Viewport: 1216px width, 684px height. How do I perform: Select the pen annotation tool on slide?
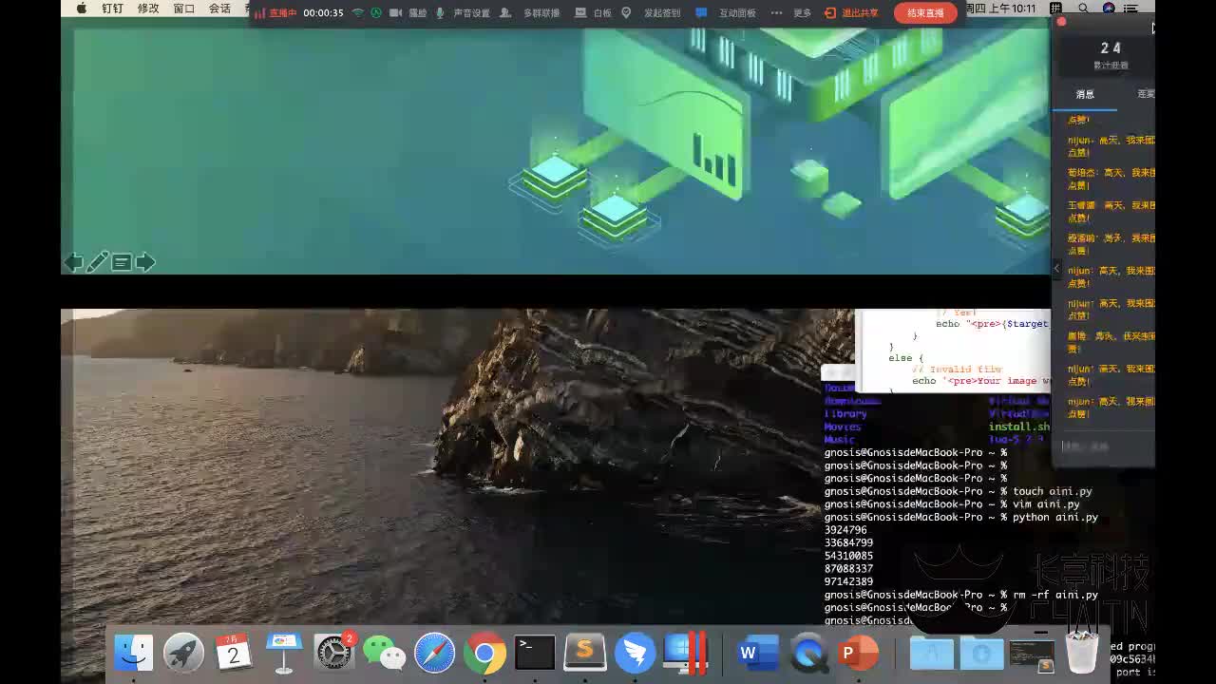tap(97, 262)
